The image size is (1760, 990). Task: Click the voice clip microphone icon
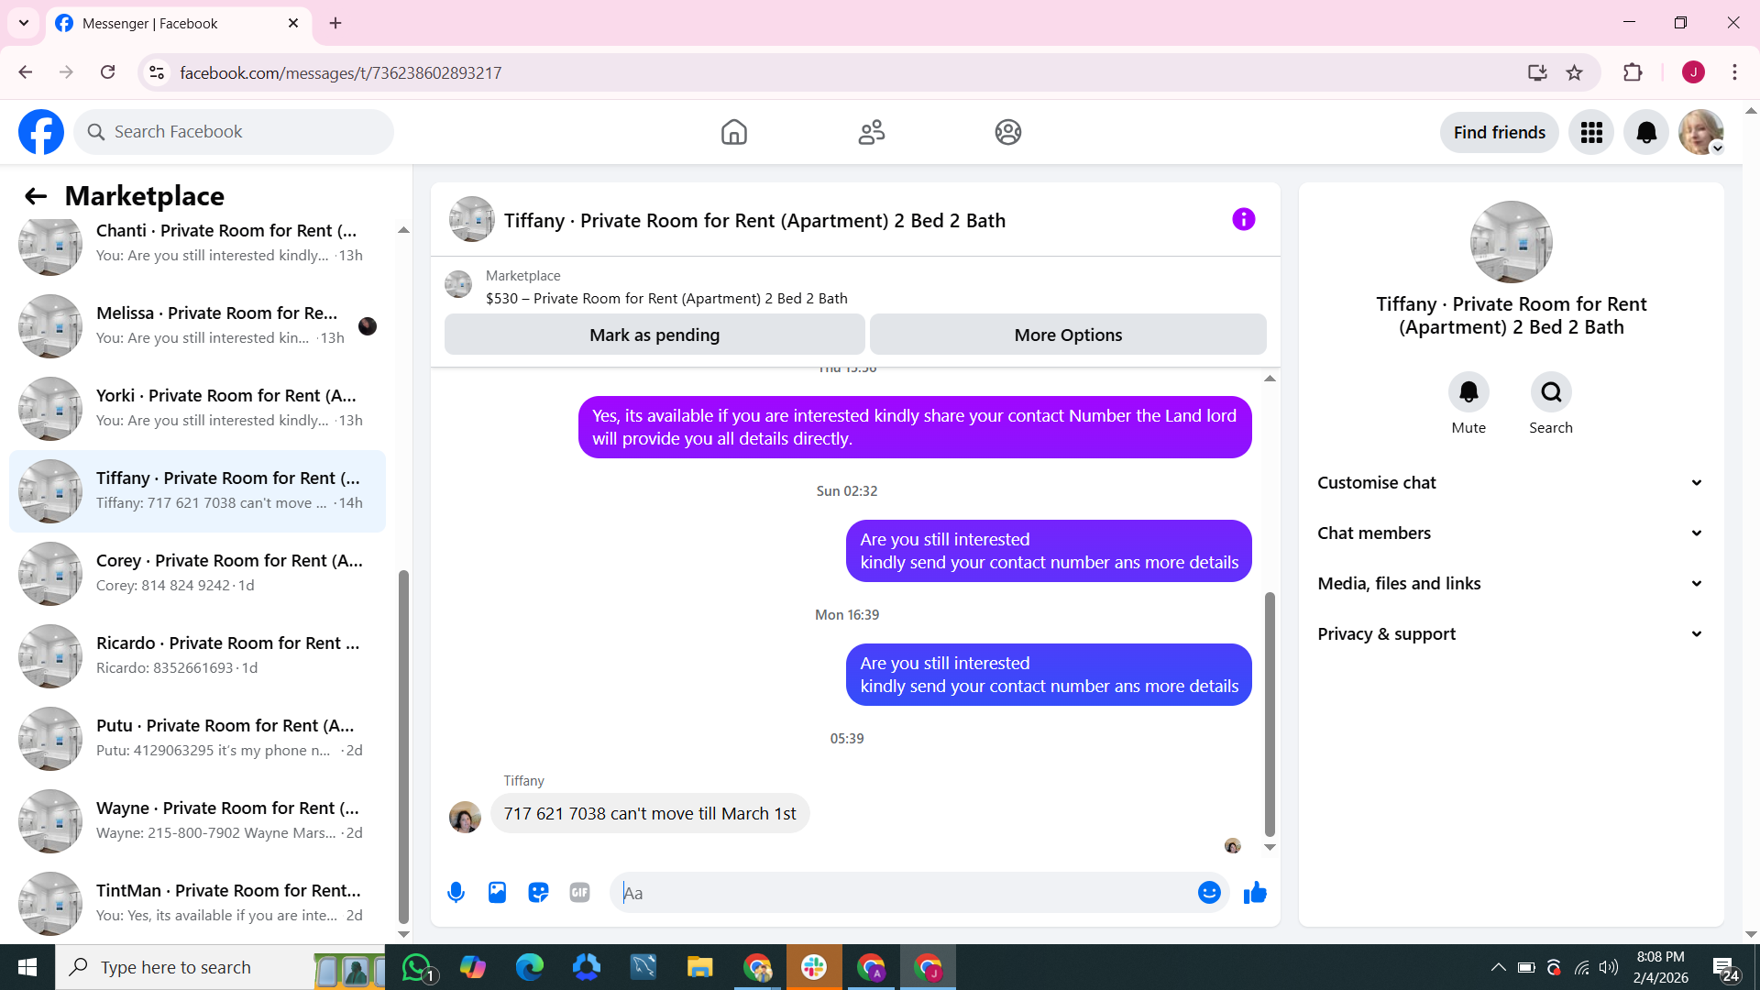pyautogui.click(x=456, y=892)
